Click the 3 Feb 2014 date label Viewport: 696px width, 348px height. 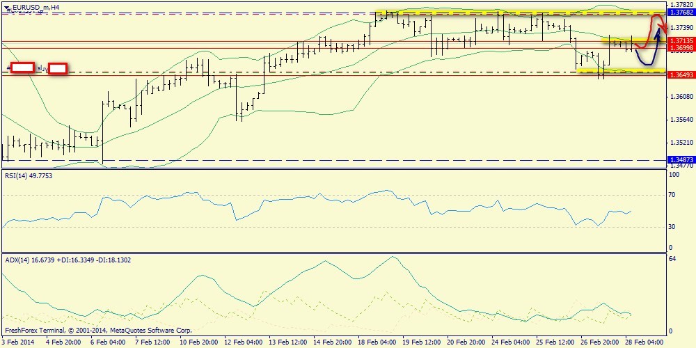tap(20, 342)
